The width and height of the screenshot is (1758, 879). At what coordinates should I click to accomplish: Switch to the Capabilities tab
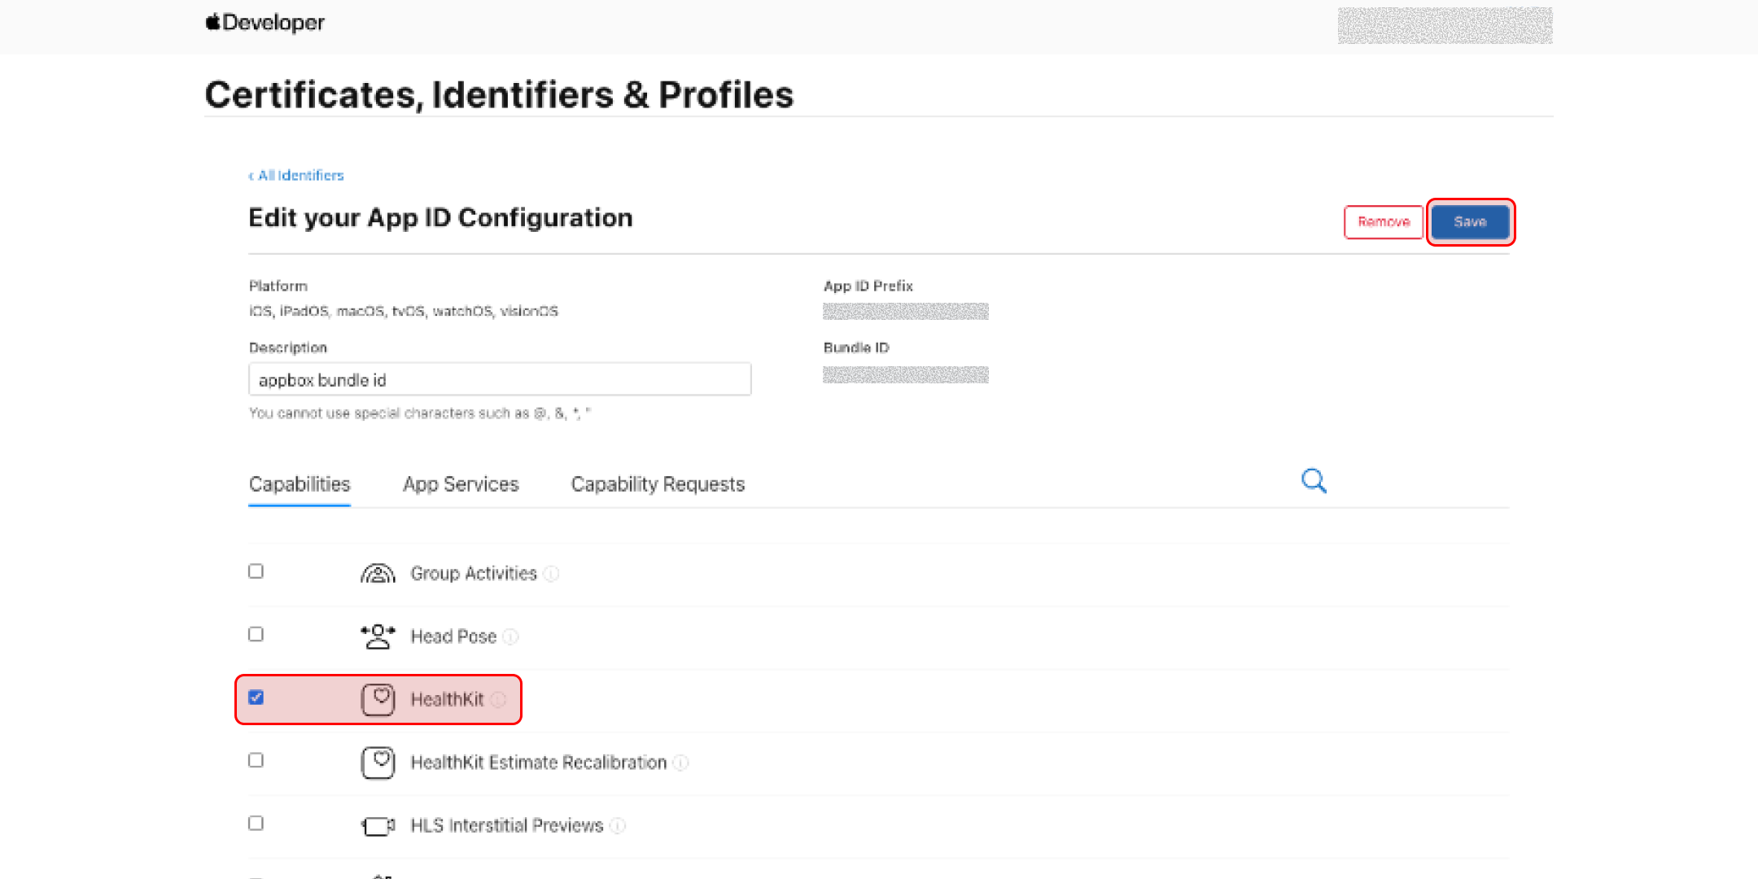[x=300, y=484]
